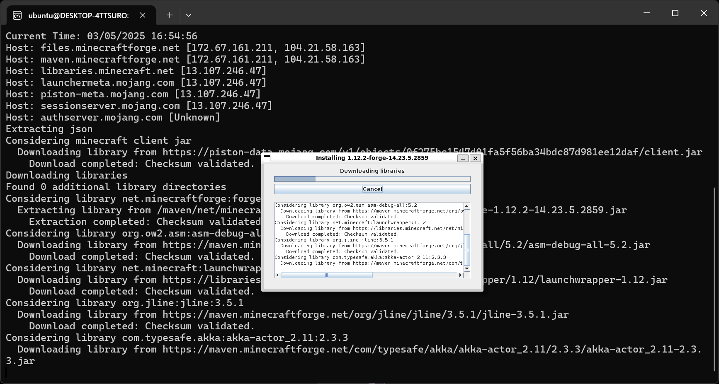
Task: Click 'Host: piston-meta.mojang.com' terminal line
Action: click(133, 94)
